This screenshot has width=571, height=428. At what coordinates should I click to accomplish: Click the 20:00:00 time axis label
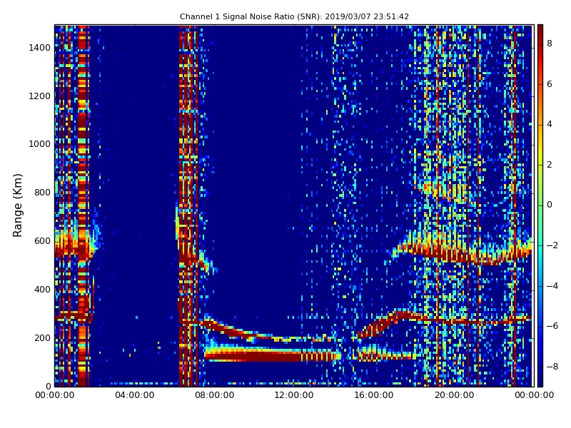click(x=454, y=395)
